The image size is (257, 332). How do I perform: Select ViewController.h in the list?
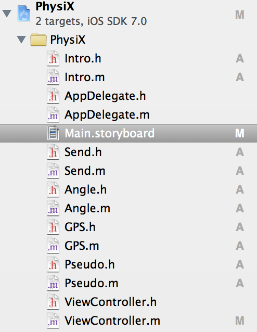(x=110, y=302)
